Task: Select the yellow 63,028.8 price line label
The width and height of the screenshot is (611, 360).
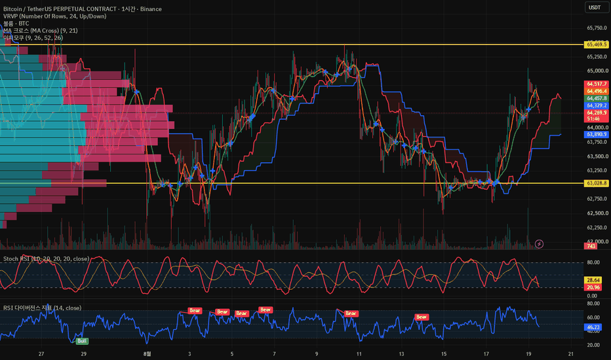Action: click(596, 183)
